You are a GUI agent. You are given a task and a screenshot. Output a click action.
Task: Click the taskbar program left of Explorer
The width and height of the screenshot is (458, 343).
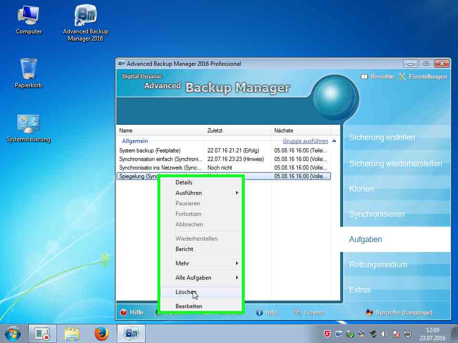click(42, 333)
